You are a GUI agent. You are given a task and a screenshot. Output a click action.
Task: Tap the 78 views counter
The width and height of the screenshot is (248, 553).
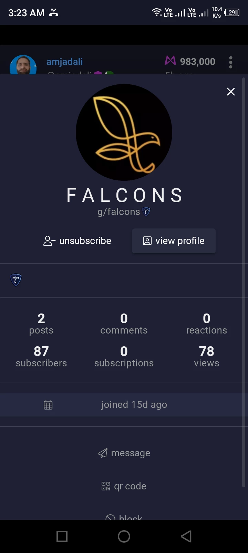click(x=207, y=356)
